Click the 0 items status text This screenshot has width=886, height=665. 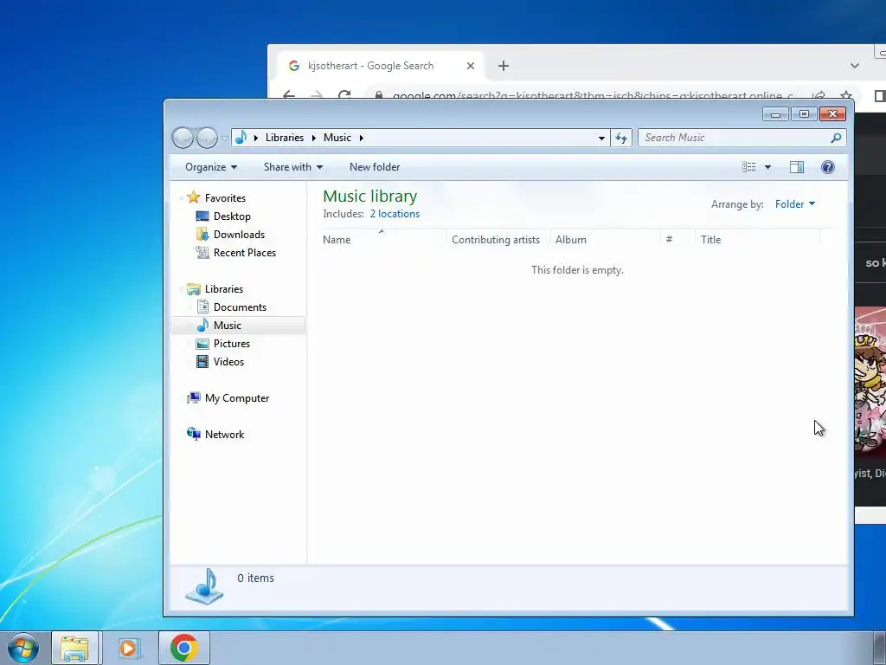(x=255, y=578)
